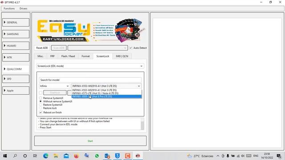
Task: Switch to the Format tab
Action: (85, 56)
